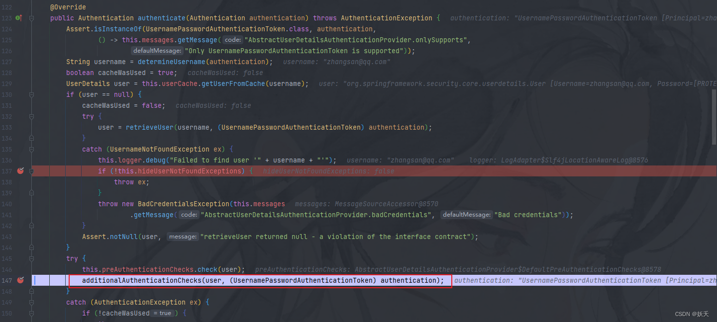
Task: Click the gutter of line 128 to add a breakpoint
Action: [20, 73]
